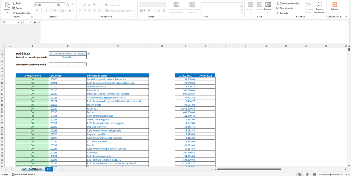Click Accessibilità: verifica in status bar
Image resolution: width=351 pixels, height=176 pixels.
[23, 174]
